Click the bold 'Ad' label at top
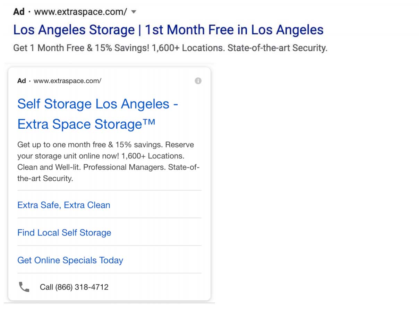The image size is (419, 317). pos(19,12)
